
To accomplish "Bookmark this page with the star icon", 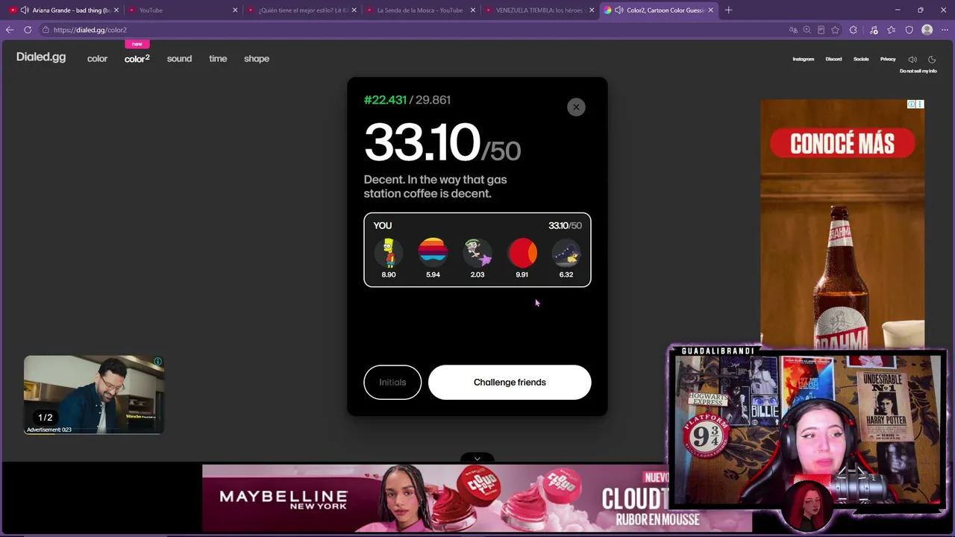I will (835, 30).
